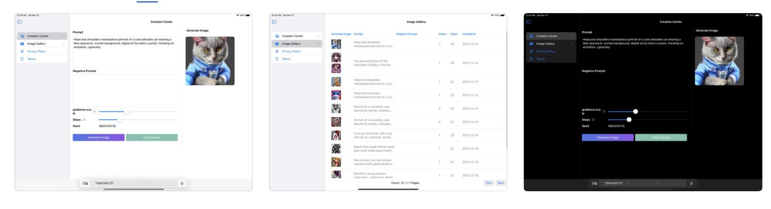Viewport: 771px width, 209px height.
Task: Select Creation Center in the dark mode sidebar
Action: pos(547,36)
